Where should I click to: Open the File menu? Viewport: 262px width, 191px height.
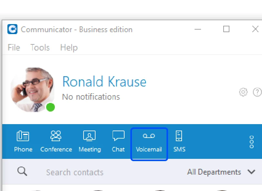[14, 48]
